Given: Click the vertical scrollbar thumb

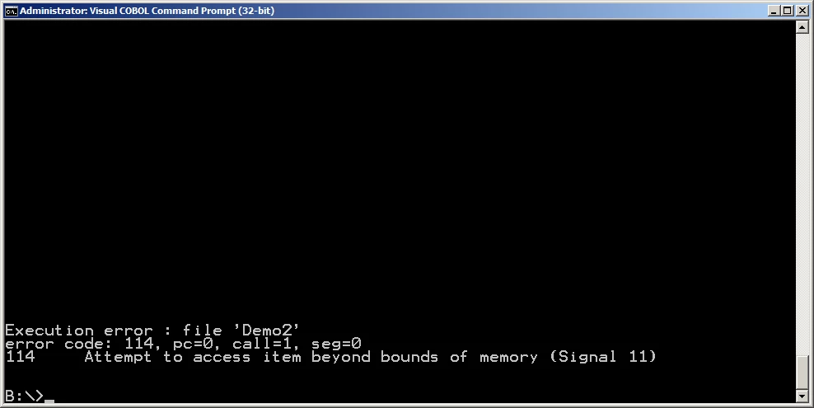Looking at the screenshot, I should [x=802, y=373].
